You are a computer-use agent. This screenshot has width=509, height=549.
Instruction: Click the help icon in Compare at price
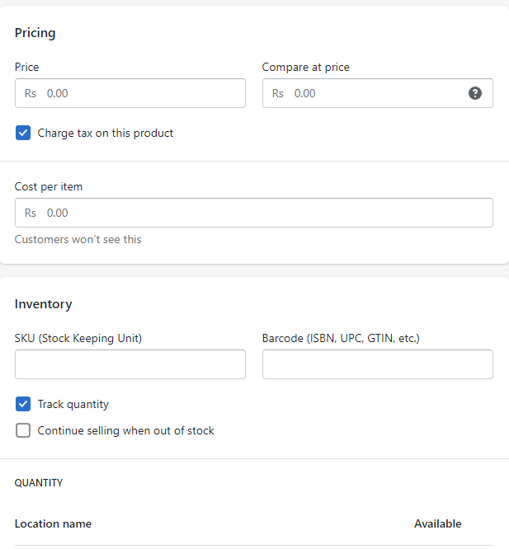click(475, 93)
